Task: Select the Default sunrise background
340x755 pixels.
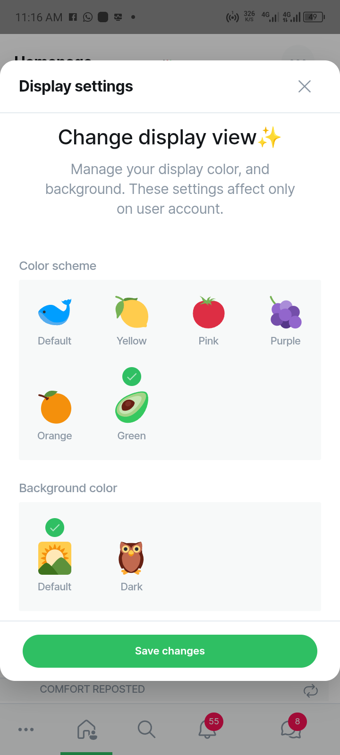Action: coord(55,558)
